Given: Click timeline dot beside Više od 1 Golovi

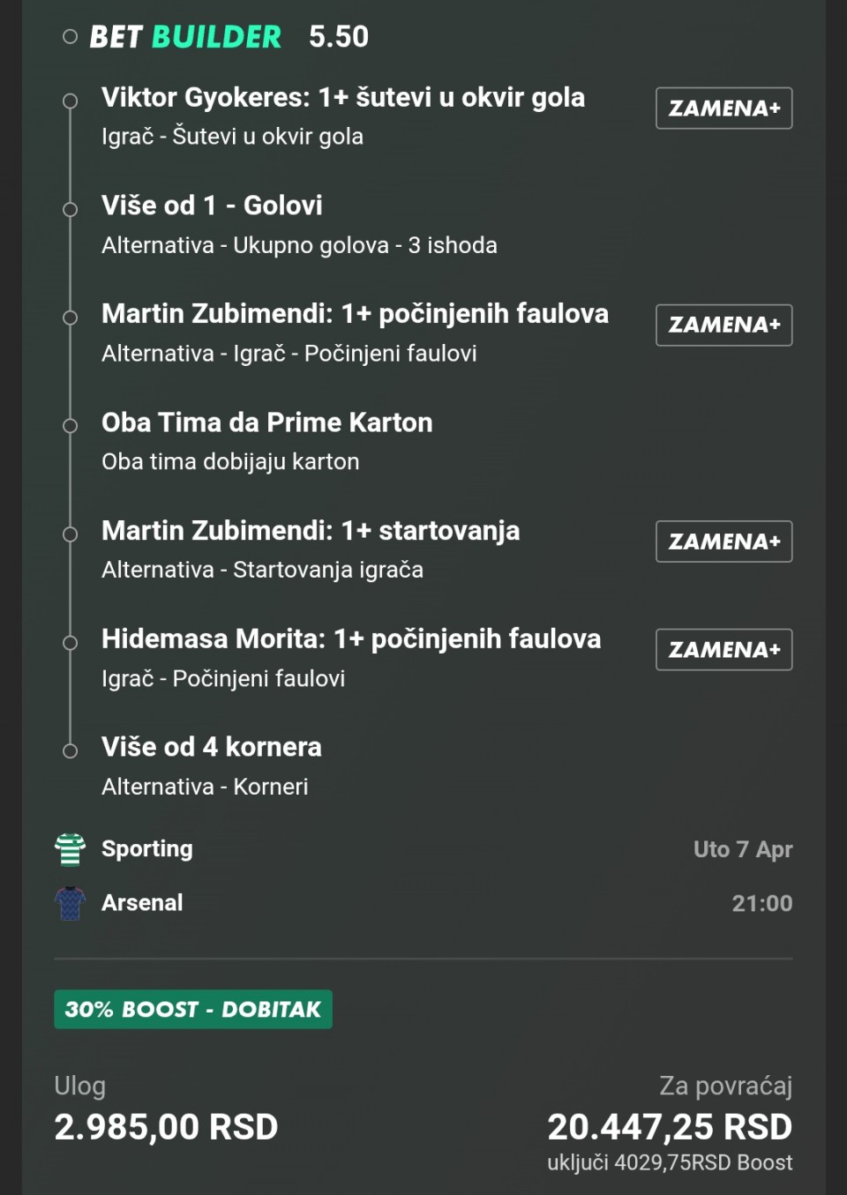Looking at the screenshot, I should [x=70, y=210].
